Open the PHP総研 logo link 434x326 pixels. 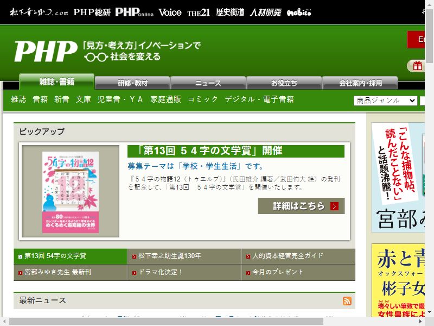click(92, 12)
